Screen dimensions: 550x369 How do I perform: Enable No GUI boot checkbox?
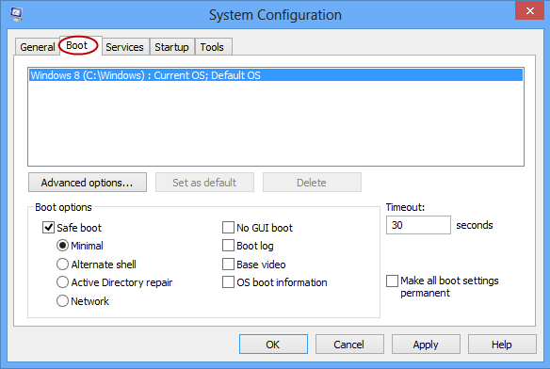coord(228,227)
